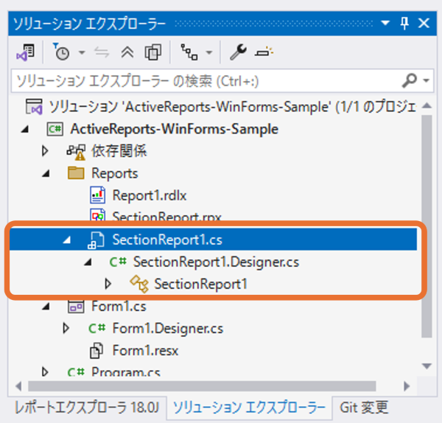Collapse SectionReport1.Designer.cs node
Viewport: 442px width, 423px height.
point(88,262)
